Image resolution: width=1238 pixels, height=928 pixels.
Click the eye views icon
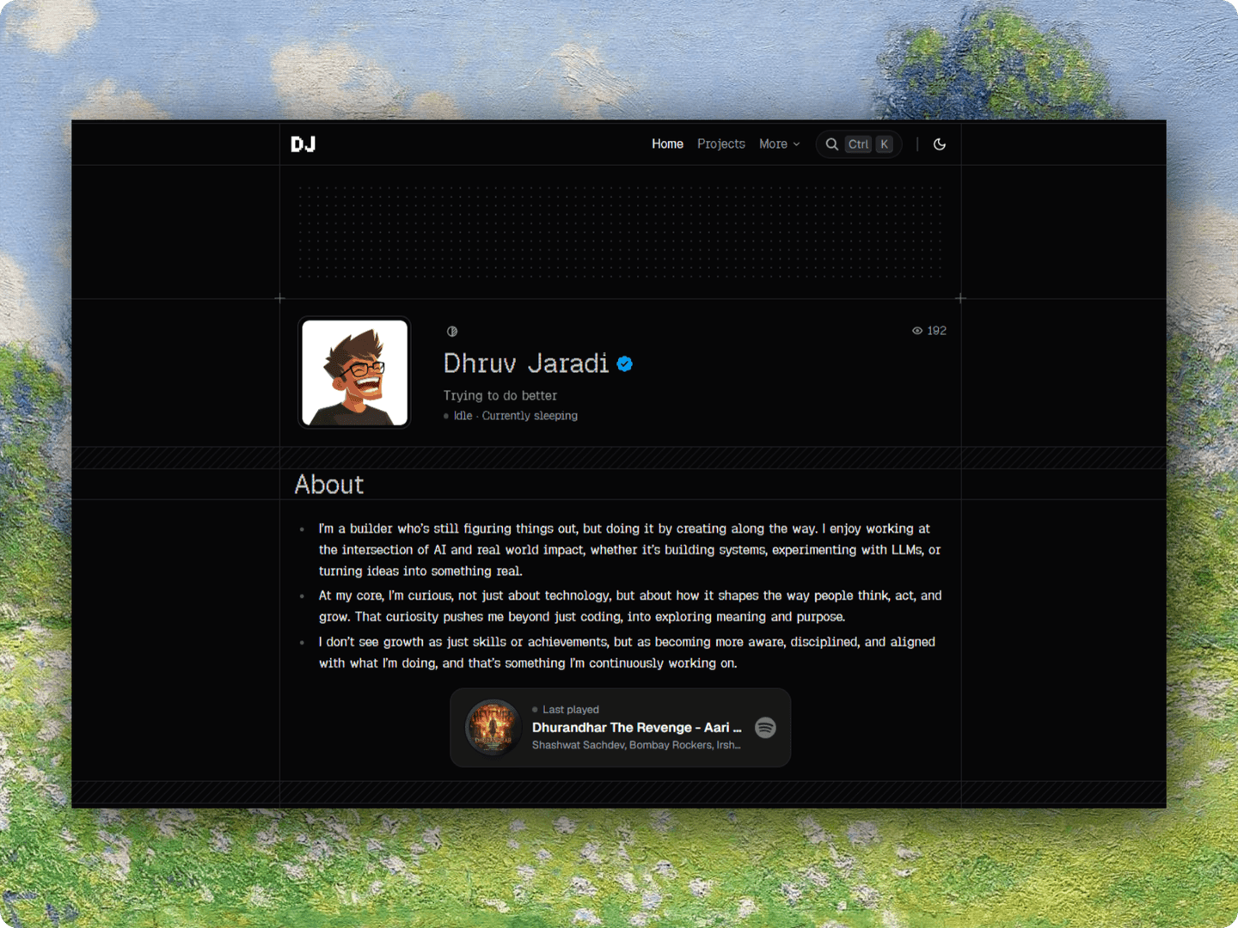tap(917, 331)
